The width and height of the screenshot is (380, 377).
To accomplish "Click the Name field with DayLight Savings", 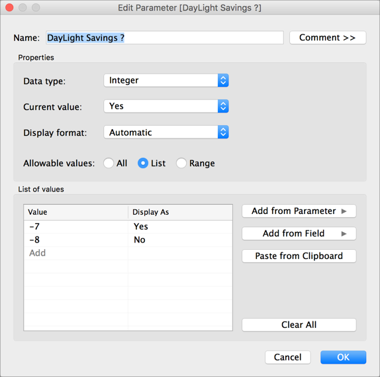I will [x=165, y=38].
